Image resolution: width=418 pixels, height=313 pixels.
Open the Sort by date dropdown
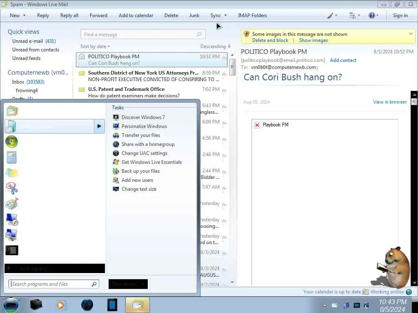pos(95,46)
